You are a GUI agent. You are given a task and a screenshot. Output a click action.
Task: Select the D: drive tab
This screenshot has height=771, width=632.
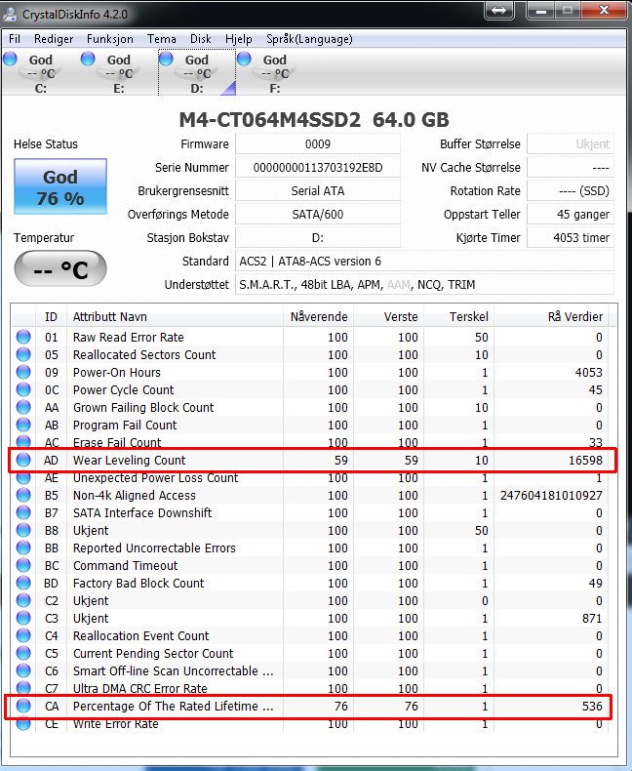[197, 73]
